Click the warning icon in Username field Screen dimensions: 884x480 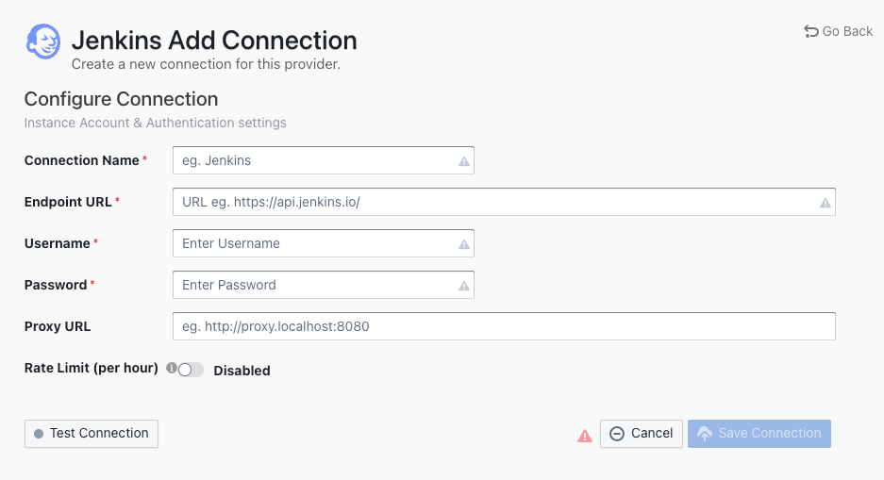pyautogui.click(x=463, y=244)
